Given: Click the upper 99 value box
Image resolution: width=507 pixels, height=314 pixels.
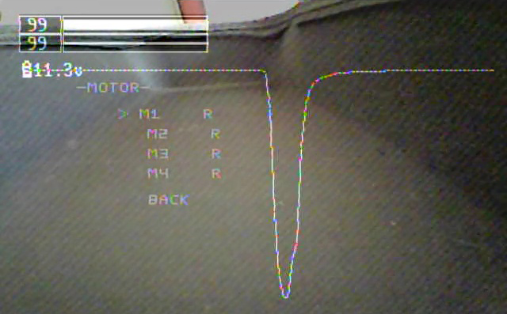Looking at the screenshot, I should click(x=40, y=25).
